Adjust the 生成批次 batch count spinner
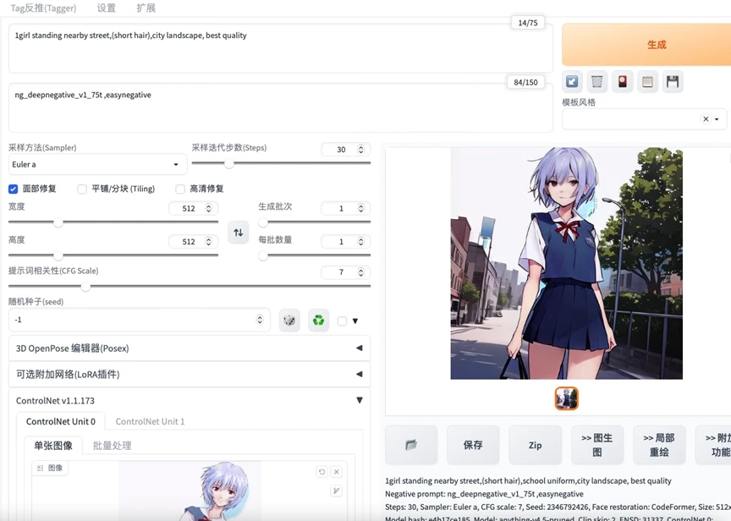Screen dimensions: 731x521 point(360,208)
